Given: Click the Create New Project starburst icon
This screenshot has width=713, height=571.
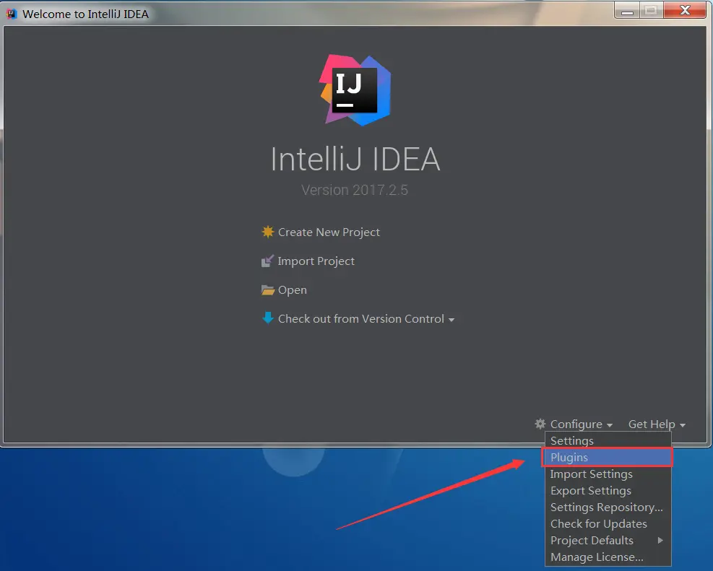Looking at the screenshot, I should (268, 232).
